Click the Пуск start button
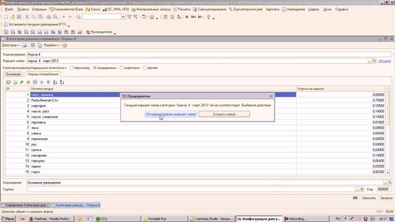Viewport: 395px width, 222px height. 8,219
